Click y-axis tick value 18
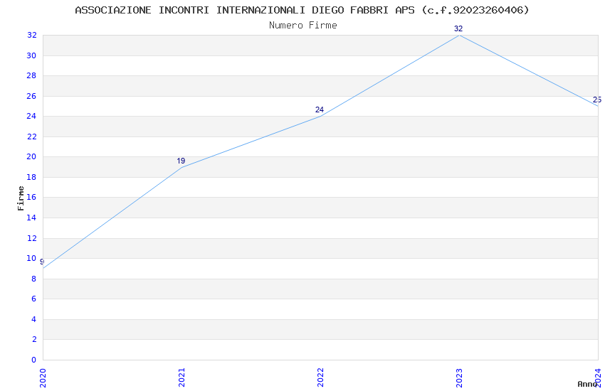 [x=31, y=177]
